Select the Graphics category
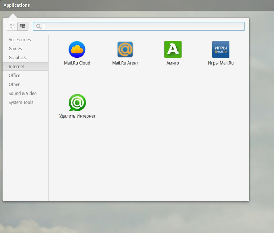274x233 pixels. [25, 58]
